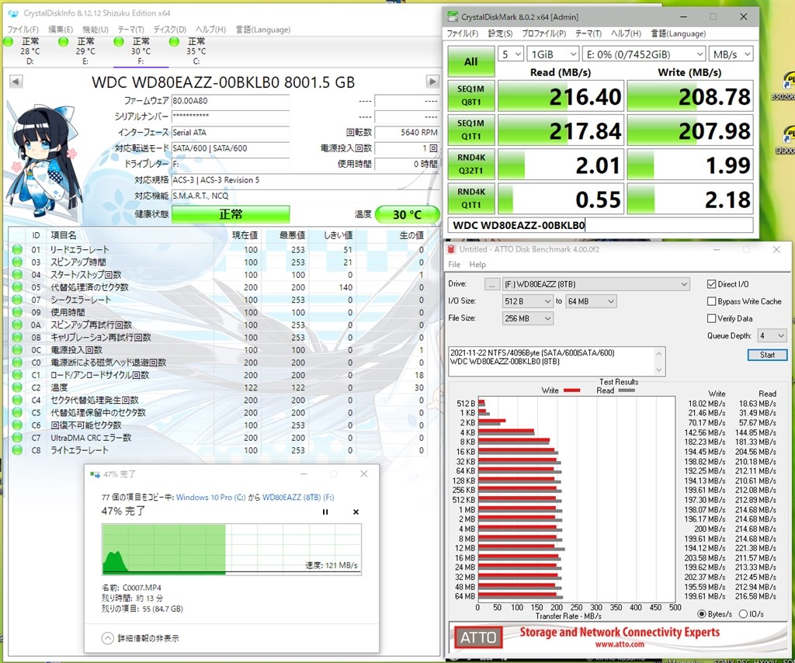Open CrystalDiskMark テーマ(T) menu
The image size is (795, 663).
[x=588, y=33]
